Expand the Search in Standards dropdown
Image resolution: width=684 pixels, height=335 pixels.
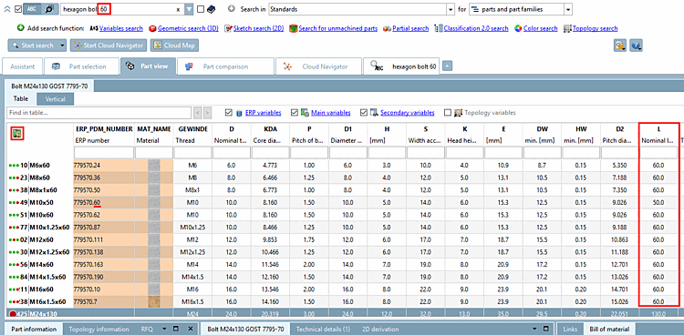(x=451, y=9)
